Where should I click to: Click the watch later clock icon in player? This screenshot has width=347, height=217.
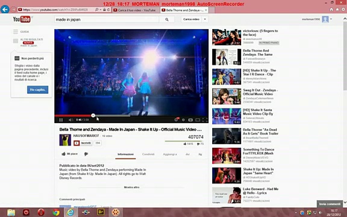click(183, 120)
